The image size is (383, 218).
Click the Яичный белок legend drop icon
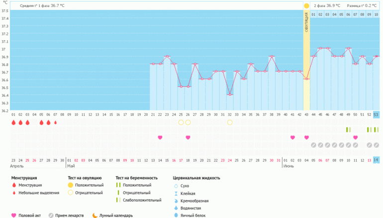point(176,216)
